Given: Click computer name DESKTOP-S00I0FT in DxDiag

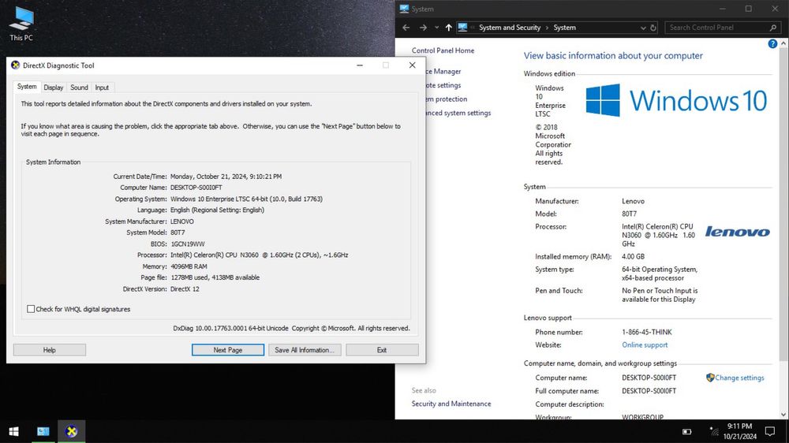Looking at the screenshot, I should click(x=196, y=188).
